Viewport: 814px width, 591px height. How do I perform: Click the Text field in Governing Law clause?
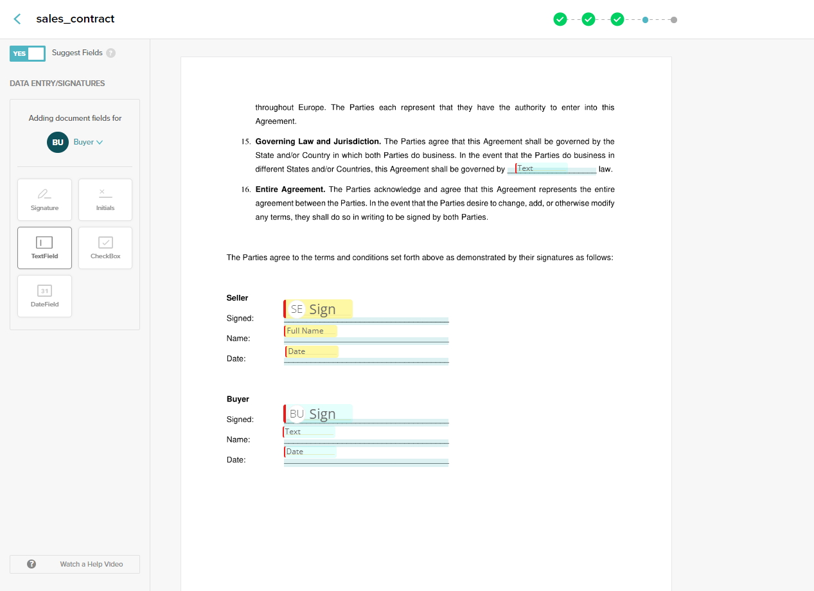[553, 169]
